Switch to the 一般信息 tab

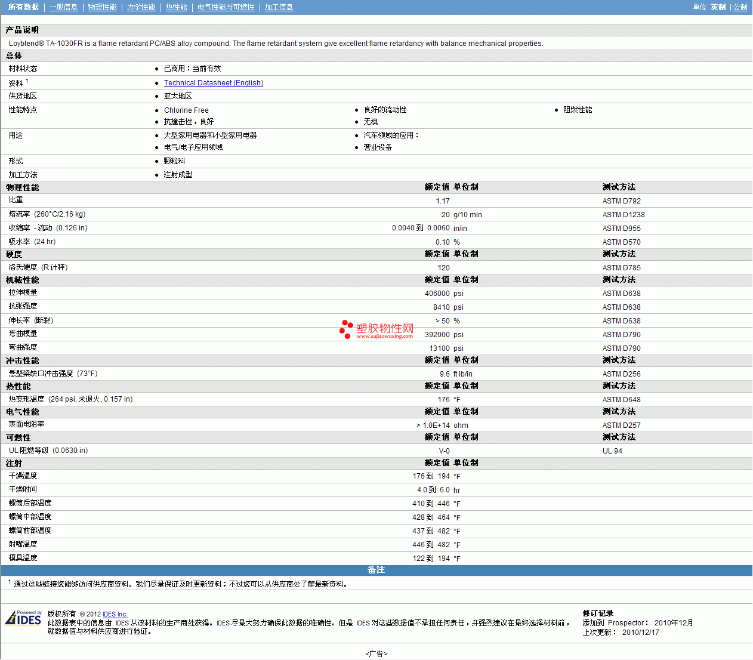(63, 7)
